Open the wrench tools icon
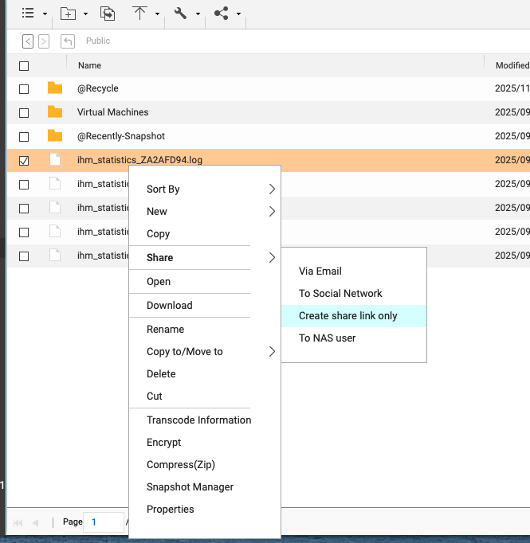 point(181,14)
